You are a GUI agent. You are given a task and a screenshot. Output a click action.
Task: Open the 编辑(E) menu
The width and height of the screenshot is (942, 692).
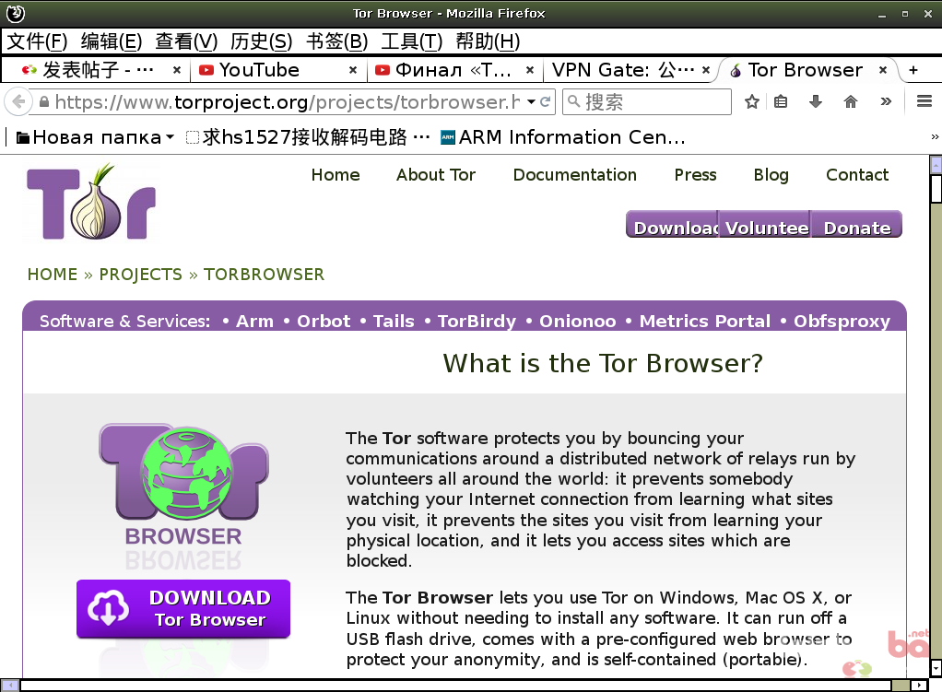click(112, 41)
